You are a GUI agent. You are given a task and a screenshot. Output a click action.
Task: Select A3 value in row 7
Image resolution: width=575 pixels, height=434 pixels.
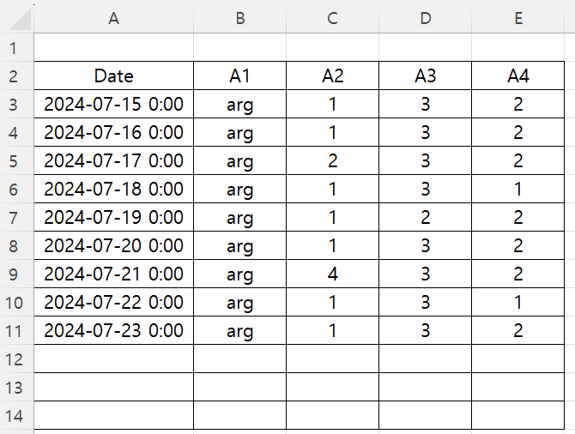pos(426,217)
